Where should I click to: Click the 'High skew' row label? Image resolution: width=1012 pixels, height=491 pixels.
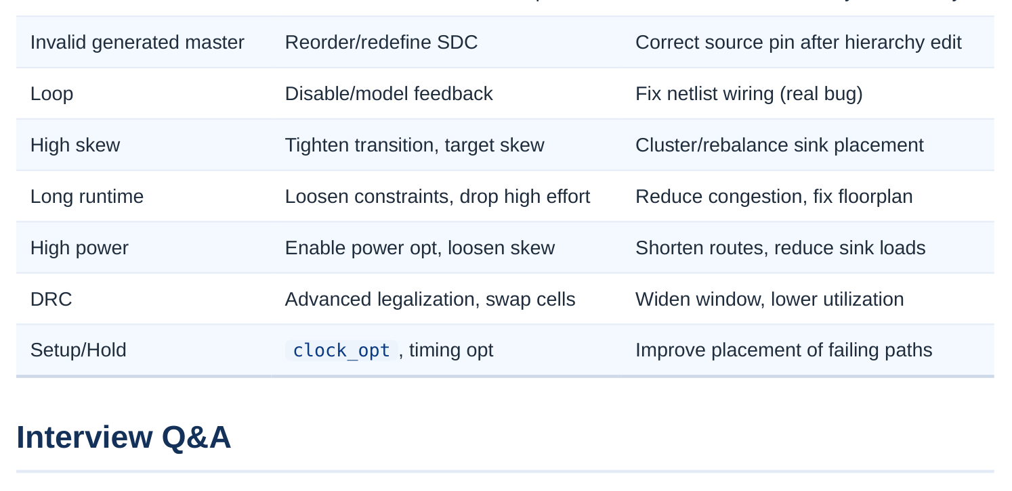[x=75, y=145]
